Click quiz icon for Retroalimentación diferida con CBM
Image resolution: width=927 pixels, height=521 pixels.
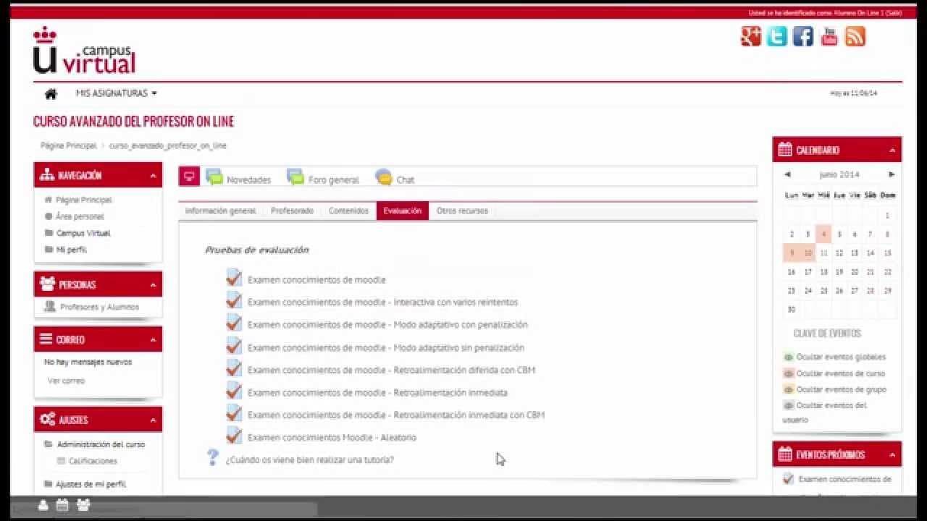pos(233,368)
